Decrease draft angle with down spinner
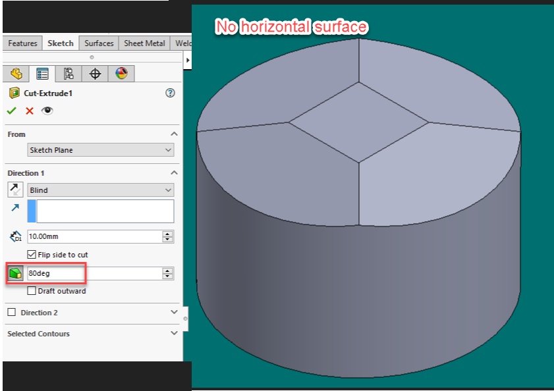554x391 pixels. click(x=168, y=276)
